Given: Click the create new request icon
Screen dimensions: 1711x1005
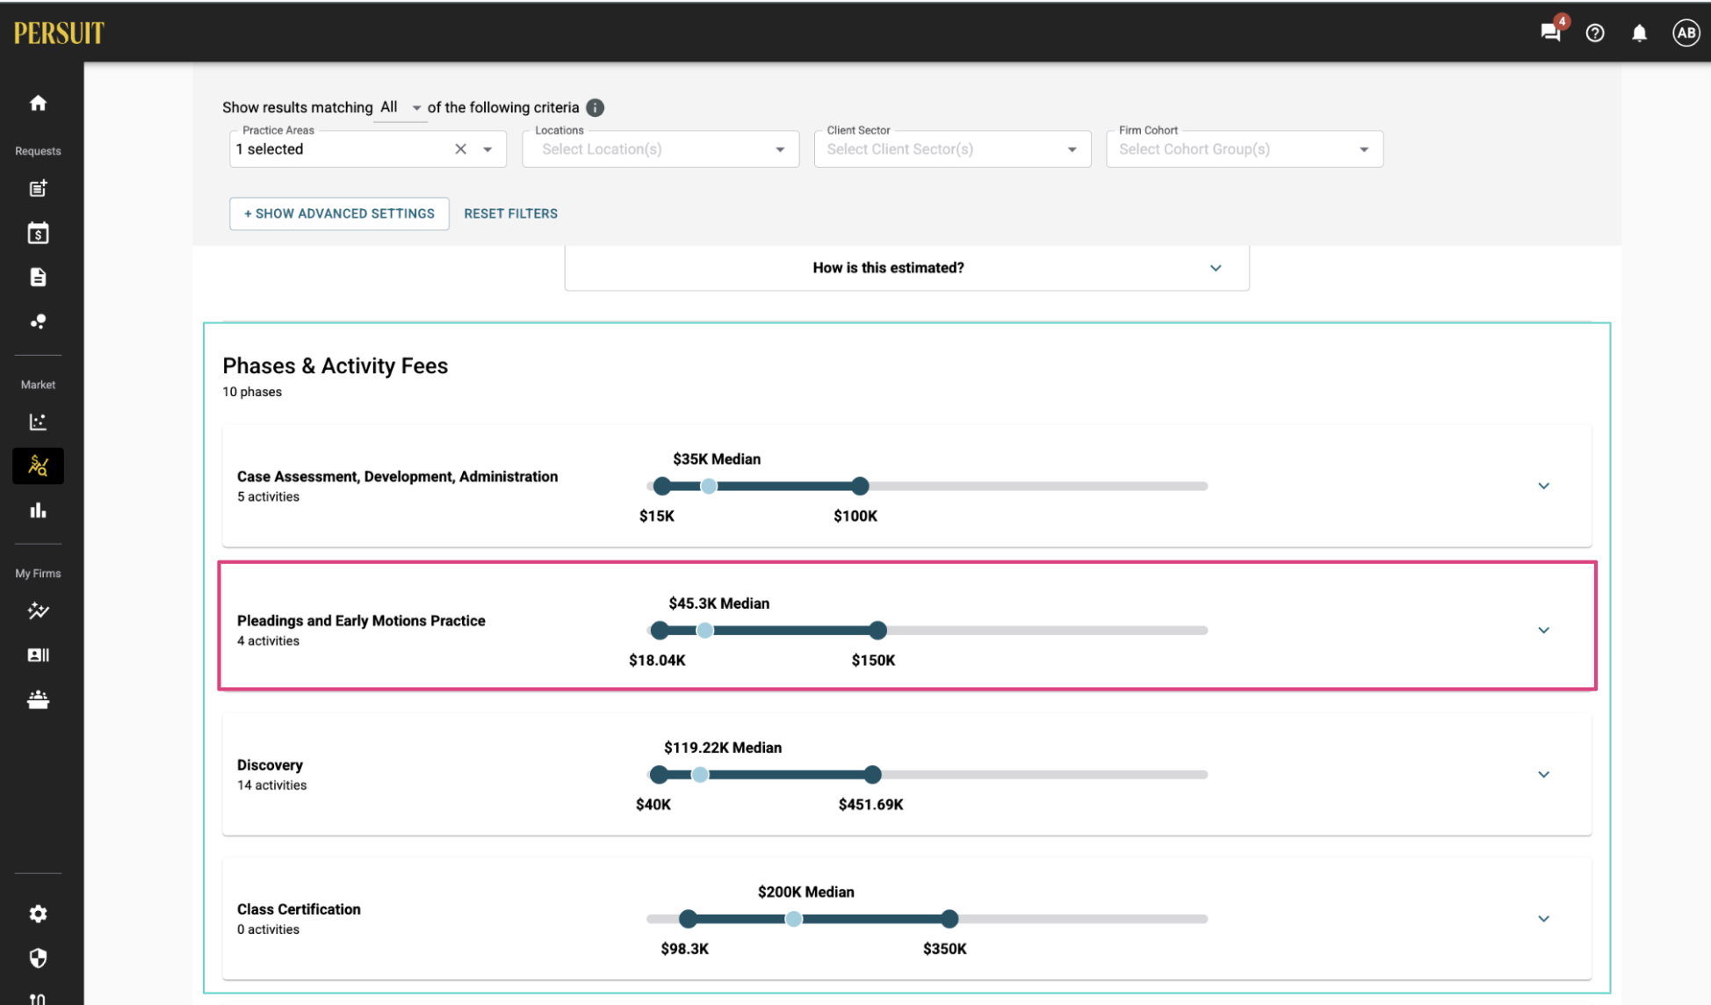Looking at the screenshot, I should [x=38, y=188].
